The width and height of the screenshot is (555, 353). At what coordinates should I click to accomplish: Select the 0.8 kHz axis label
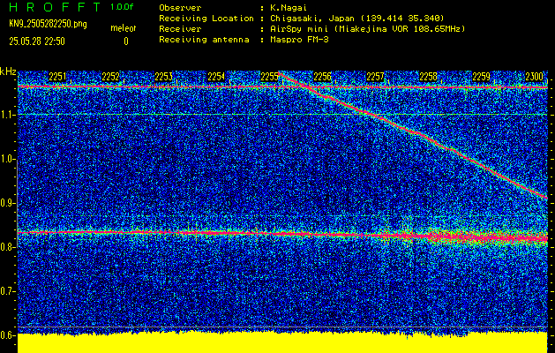coord(8,247)
